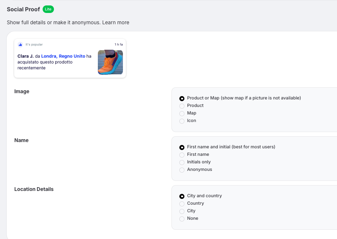Choose the Map image option
This screenshot has height=239, width=337.
pyautogui.click(x=182, y=114)
